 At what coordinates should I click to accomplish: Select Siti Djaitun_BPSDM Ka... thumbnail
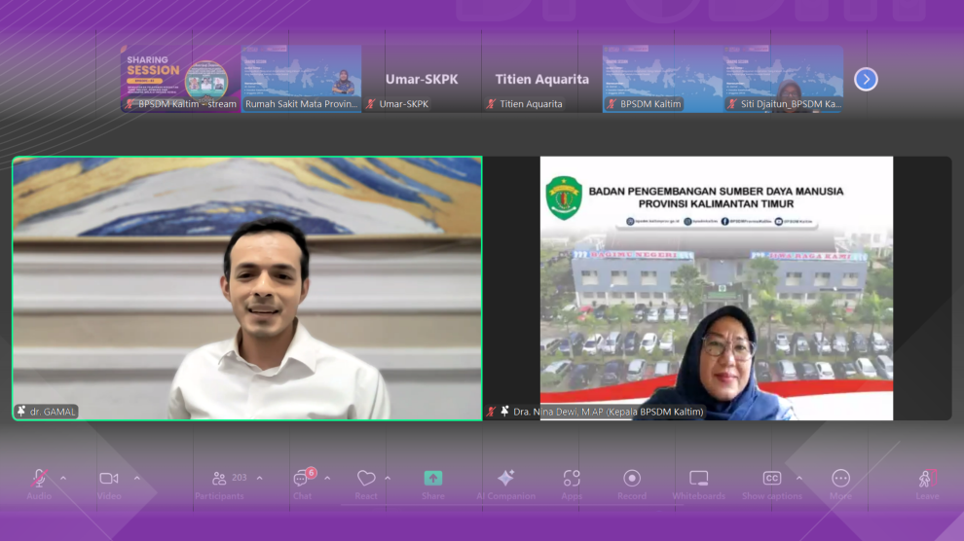tap(783, 79)
